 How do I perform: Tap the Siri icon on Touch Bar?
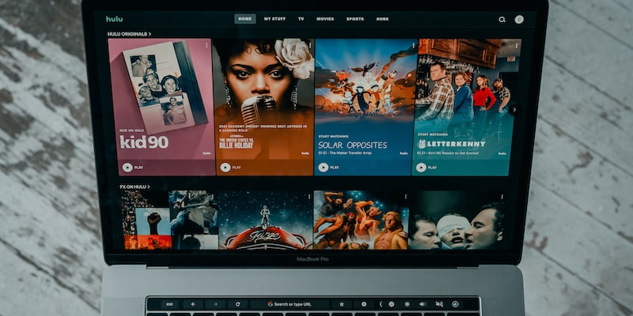(456, 304)
